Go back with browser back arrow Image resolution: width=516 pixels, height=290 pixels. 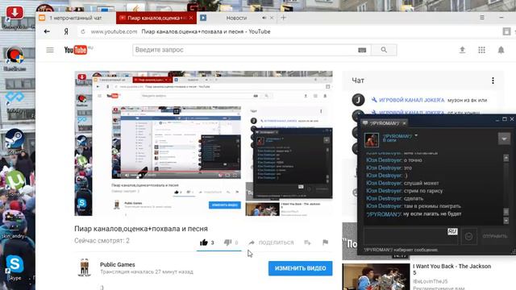pyautogui.click(x=47, y=31)
